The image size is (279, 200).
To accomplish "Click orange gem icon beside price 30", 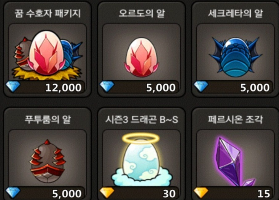I will pos(107,193).
